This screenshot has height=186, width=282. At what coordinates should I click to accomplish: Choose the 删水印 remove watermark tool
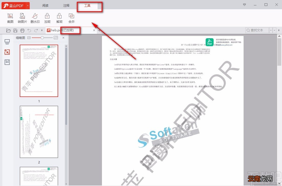coord(35,18)
